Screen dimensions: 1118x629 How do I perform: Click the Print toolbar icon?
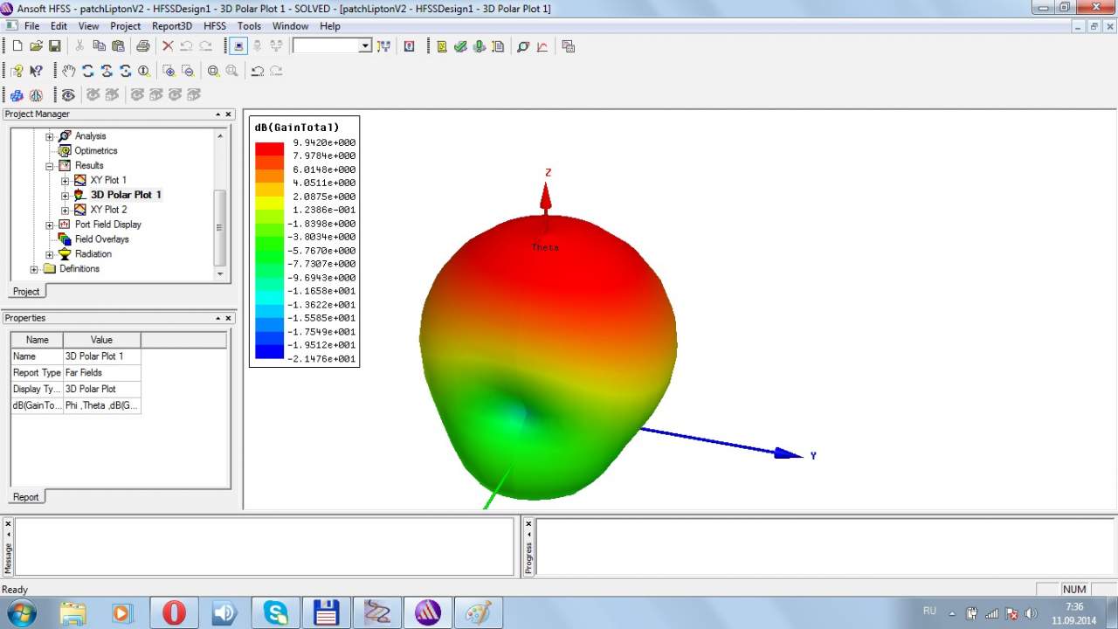coord(142,46)
